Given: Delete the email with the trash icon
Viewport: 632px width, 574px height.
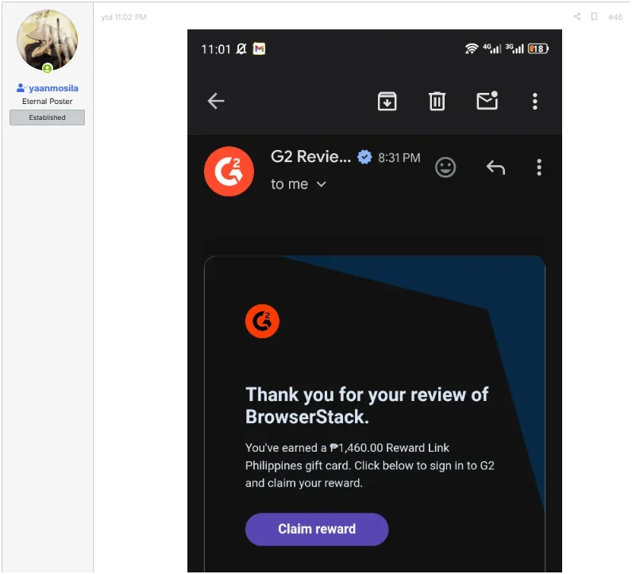Looking at the screenshot, I should [x=437, y=101].
